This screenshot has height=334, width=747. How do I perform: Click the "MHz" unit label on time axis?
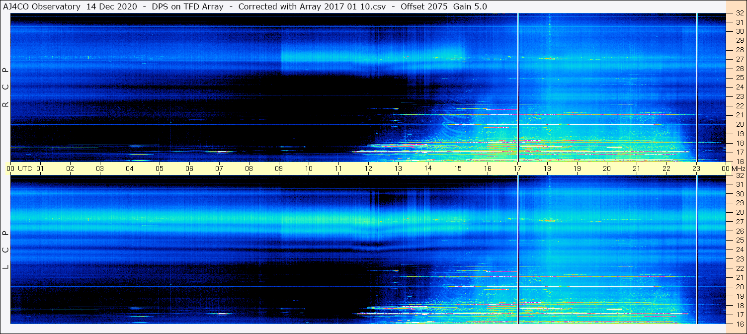pos(739,168)
